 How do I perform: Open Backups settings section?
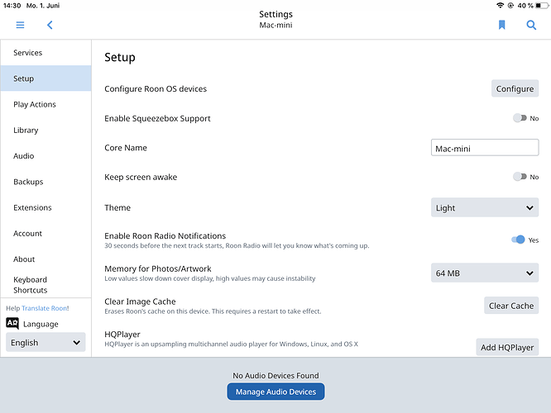(x=46, y=182)
